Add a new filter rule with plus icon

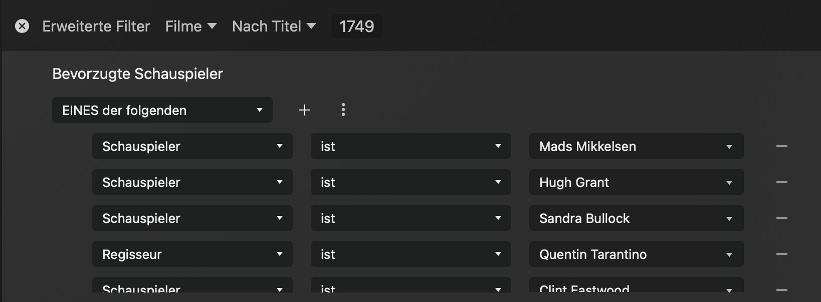[x=305, y=110]
